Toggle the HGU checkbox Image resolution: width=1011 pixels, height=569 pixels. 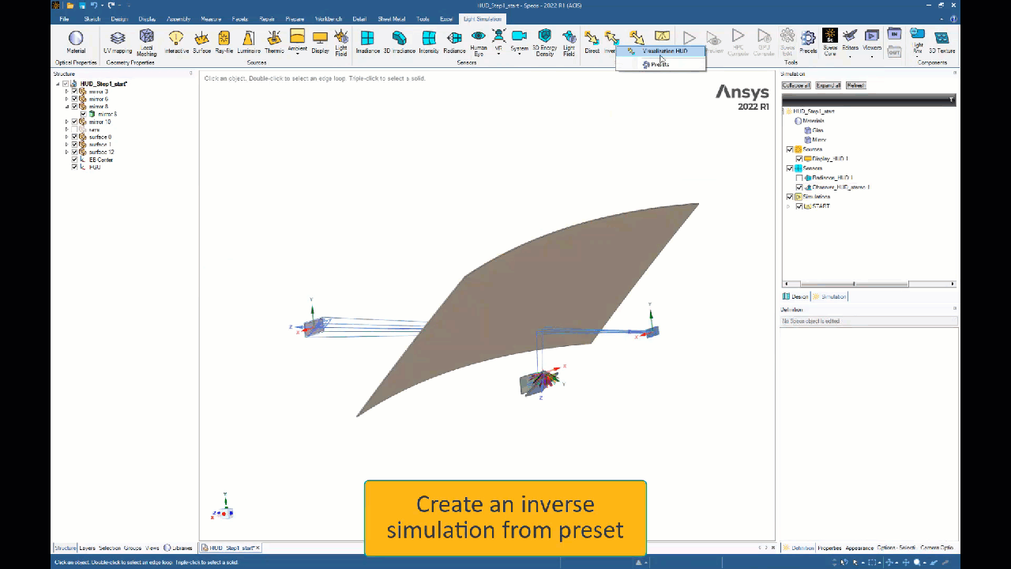click(74, 167)
